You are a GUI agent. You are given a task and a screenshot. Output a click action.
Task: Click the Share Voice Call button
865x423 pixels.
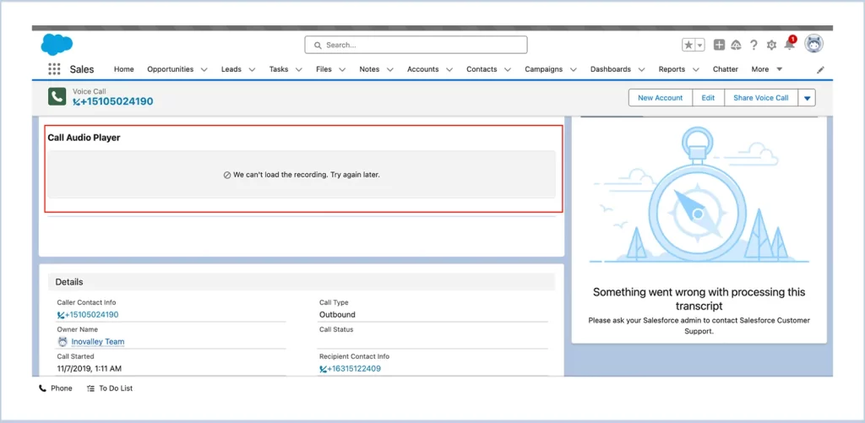761,98
